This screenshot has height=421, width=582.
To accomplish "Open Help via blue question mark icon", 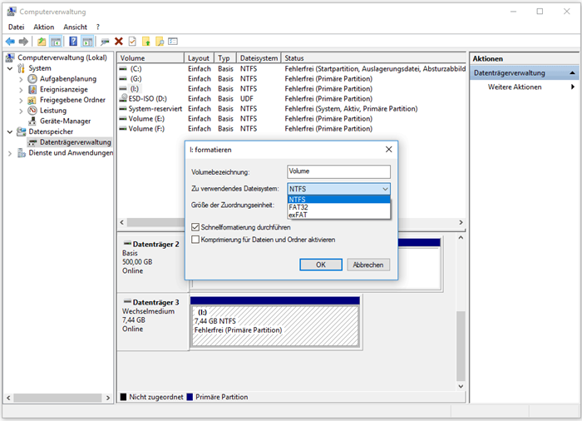I will (73, 42).
